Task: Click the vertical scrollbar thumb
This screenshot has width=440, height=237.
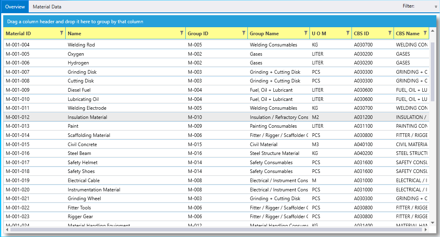Action: (432, 72)
